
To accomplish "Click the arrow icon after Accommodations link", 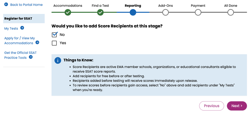I will tap(37, 42).
